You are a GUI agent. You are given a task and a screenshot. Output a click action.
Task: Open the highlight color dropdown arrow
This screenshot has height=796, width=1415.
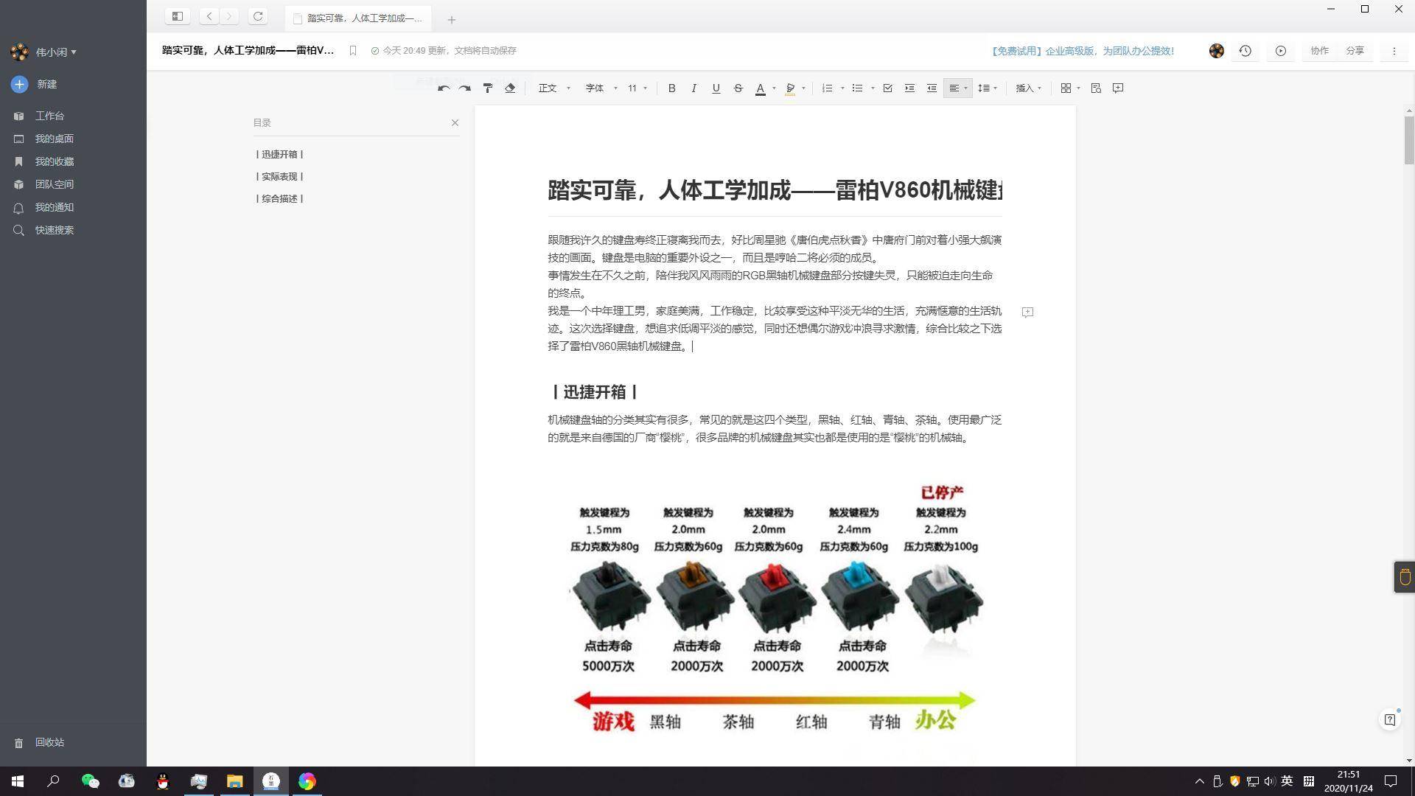click(x=803, y=88)
